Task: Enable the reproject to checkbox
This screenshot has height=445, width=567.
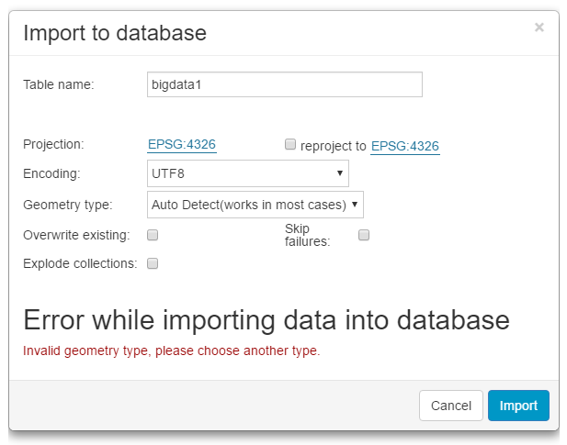Action: click(x=290, y=144)
